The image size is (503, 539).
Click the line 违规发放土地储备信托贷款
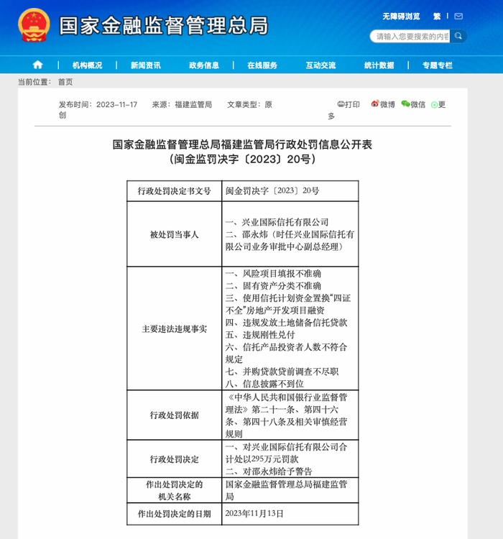(x=295, y=323)
